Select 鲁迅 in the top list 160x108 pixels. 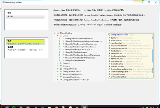tap(9, 13)
